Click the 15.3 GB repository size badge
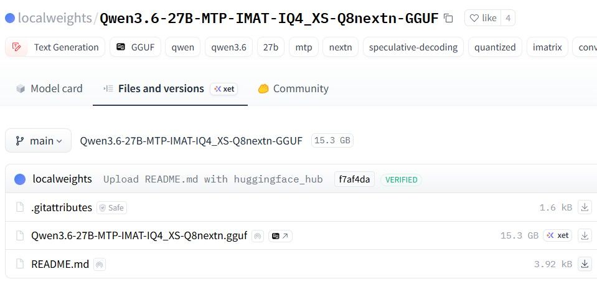597x289 pixels. tap(332, 141)
